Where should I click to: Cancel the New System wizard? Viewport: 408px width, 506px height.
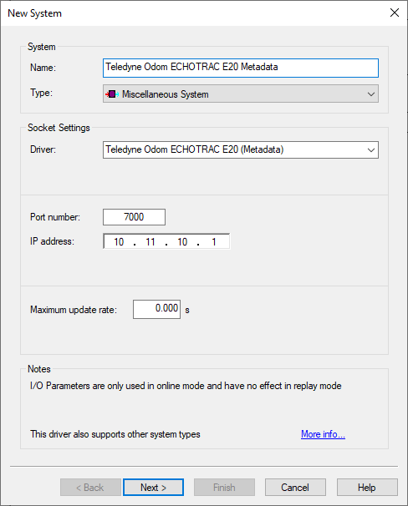295,488
